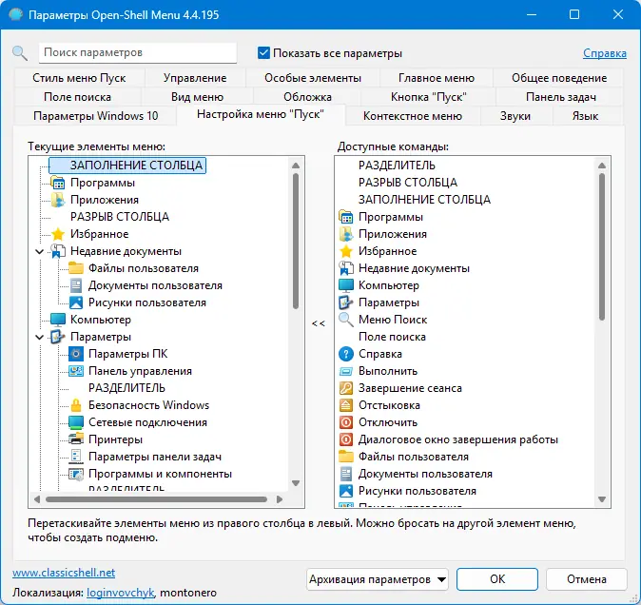
Task: Click the Безопасность Windows lock icon
Action: [76, 405]
